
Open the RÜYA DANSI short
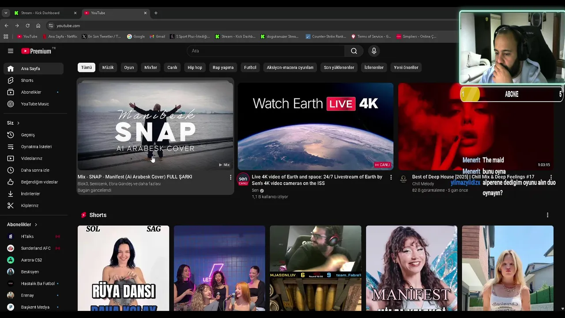[123, 269]
